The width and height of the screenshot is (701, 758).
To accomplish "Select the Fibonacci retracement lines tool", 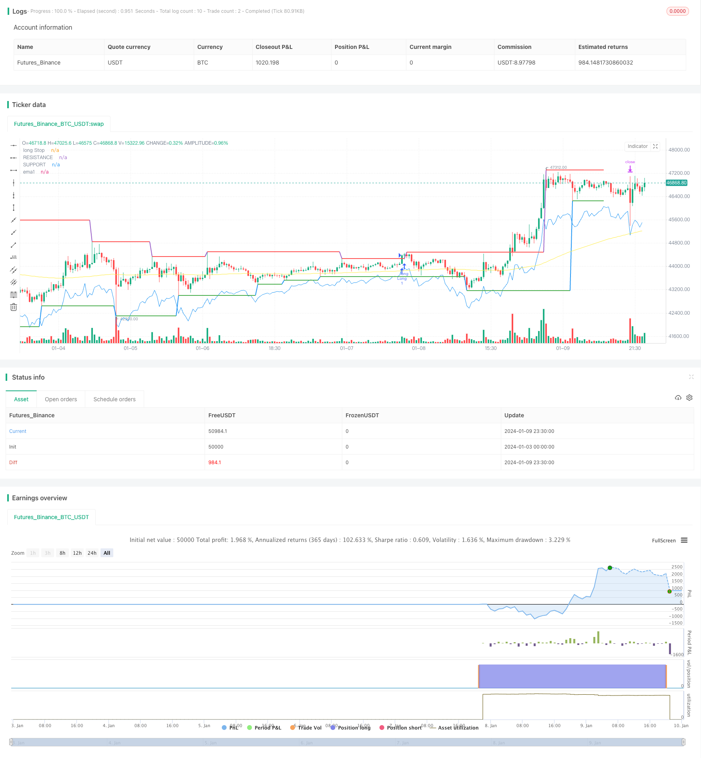I will [14, 295].
